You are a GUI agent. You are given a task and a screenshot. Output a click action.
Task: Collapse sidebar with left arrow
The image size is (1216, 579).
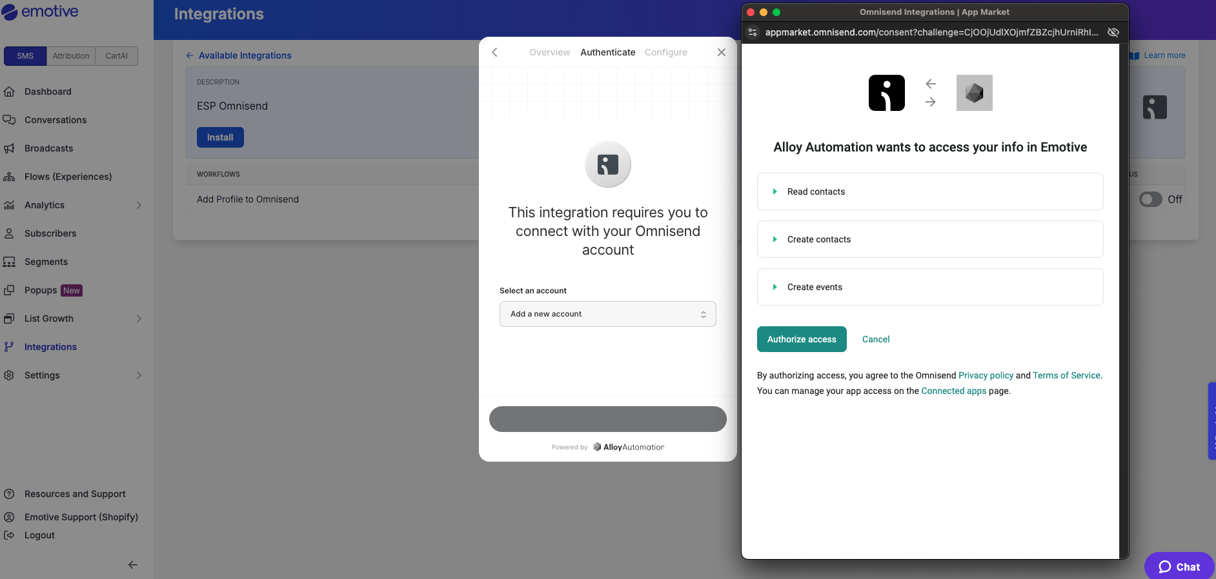coord(133,565)
